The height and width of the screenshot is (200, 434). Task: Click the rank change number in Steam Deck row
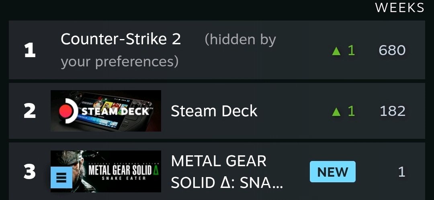pos(351,111)
